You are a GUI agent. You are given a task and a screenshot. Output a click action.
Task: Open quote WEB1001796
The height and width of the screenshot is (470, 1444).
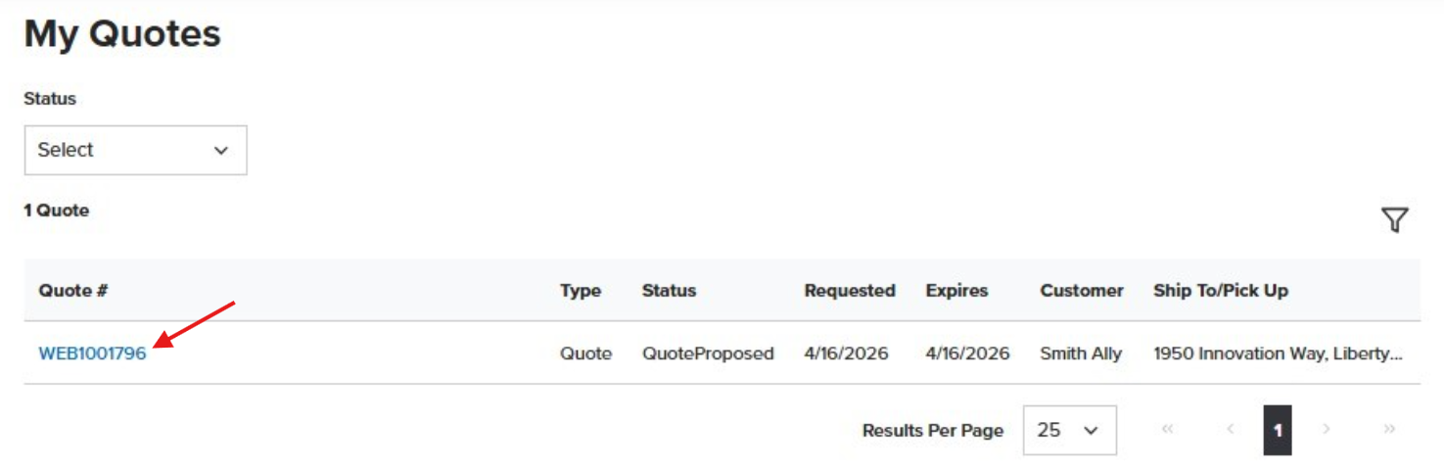point(92,353)
